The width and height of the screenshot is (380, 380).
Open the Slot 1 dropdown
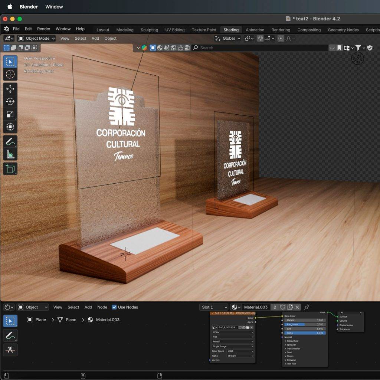click(213, 307)
